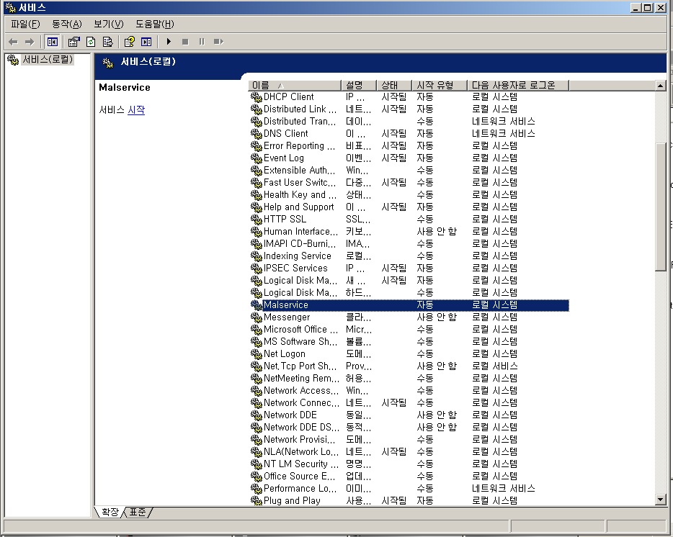The height and width of the screenshot is (537, 673).
Task: Click the vertical scrollbar thumb
Action: tap(661, 207)
